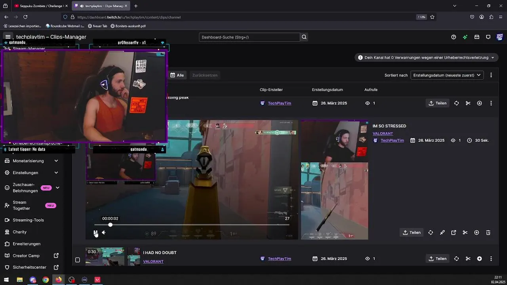Open the I HAD NO DOUBT clip thumbnail
This screenshot has width=507, height=285.
105,256
